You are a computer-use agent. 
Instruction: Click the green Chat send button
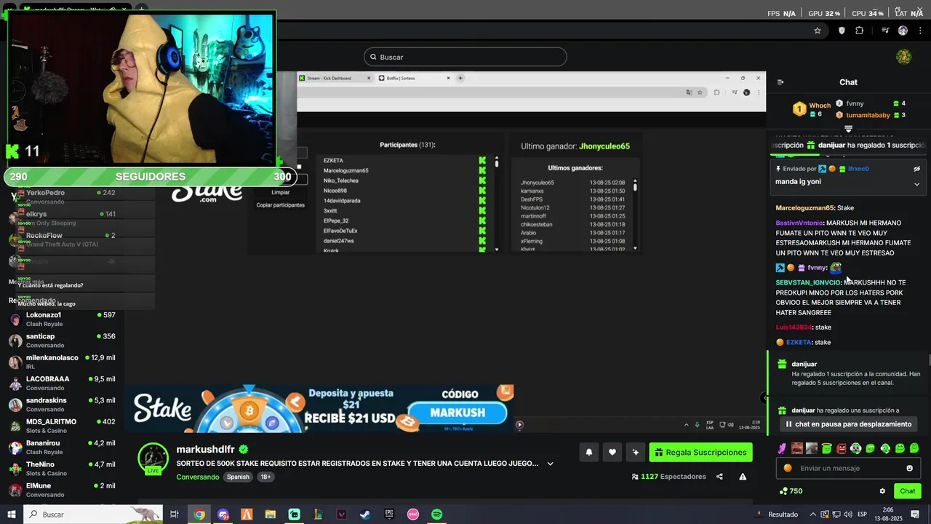click(x=907, y=491)
